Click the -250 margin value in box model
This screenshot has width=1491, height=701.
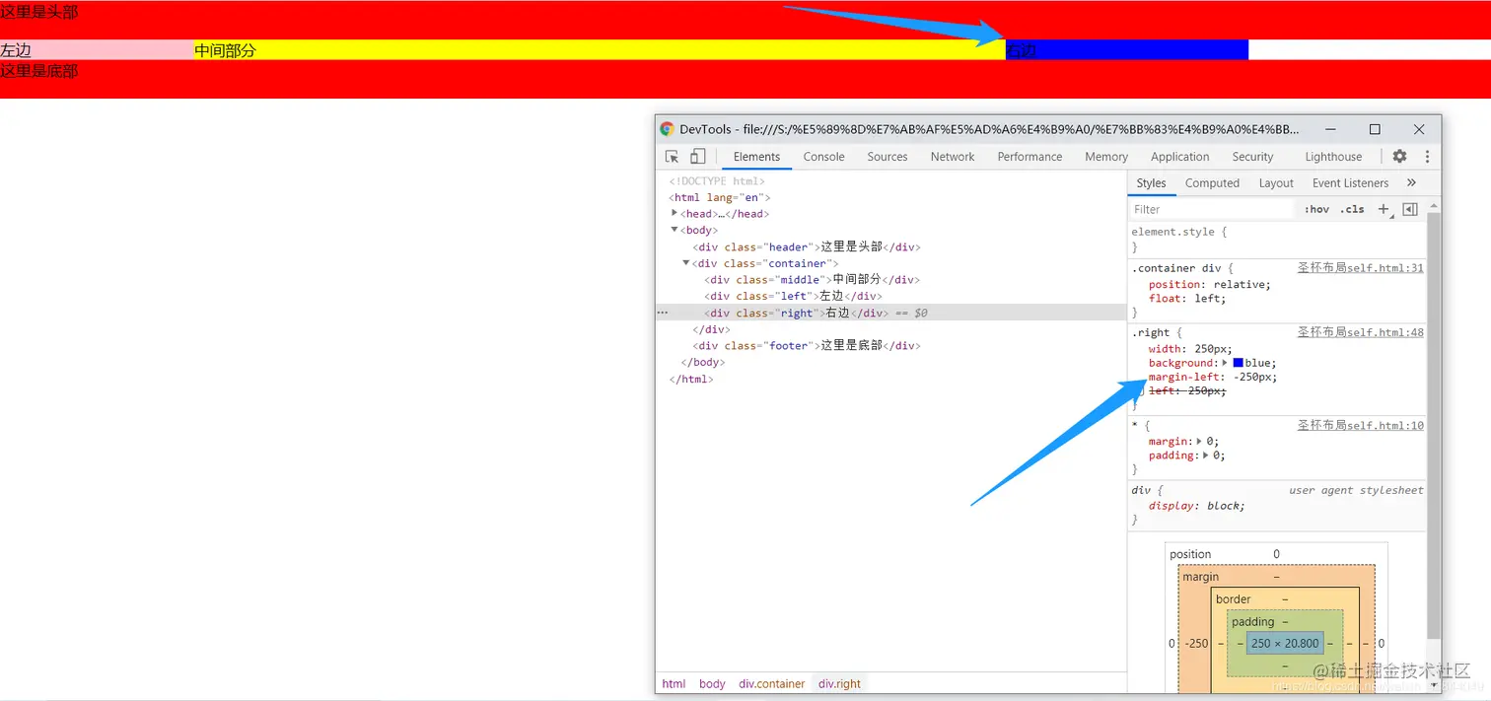click(x=1196, y=643)
